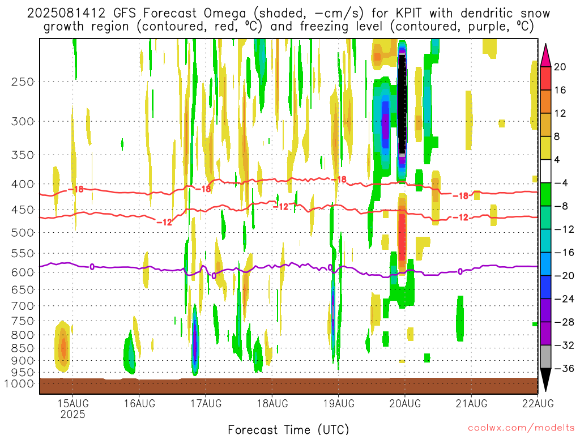
Task: Select the 300 pressure level label
Action: point(23,121)
